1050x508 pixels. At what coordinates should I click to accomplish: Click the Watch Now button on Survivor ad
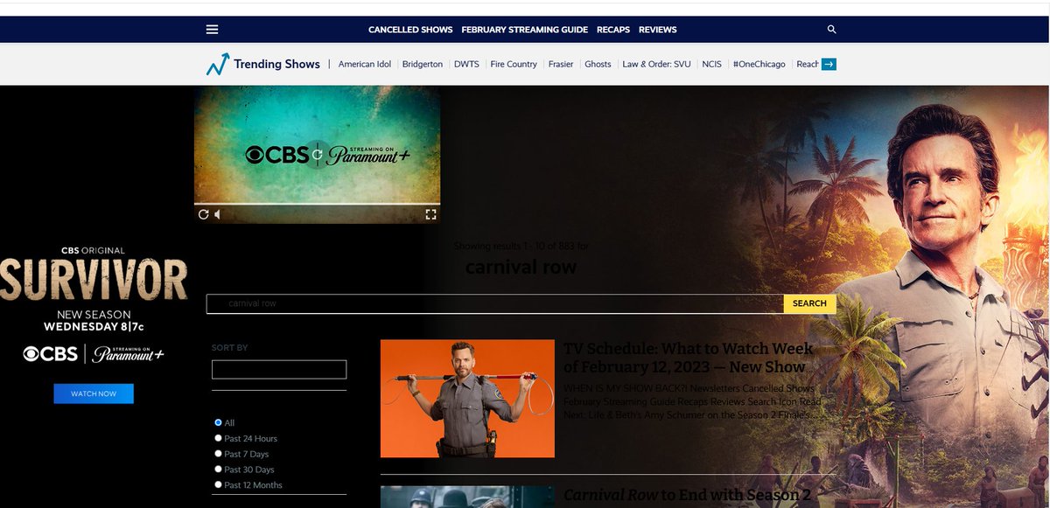94,393
